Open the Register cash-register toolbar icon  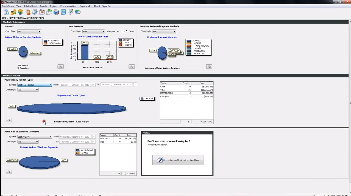pos(35,12)
